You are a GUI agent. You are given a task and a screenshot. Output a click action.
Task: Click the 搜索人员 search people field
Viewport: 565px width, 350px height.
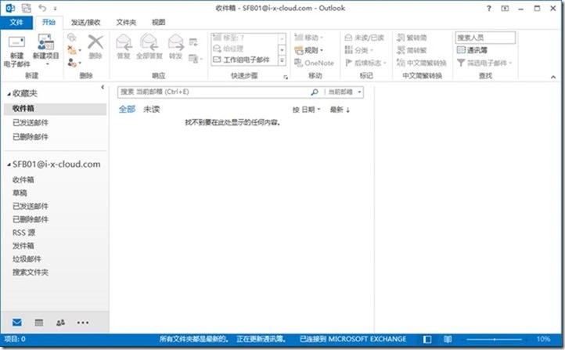[x=485, y=38]
